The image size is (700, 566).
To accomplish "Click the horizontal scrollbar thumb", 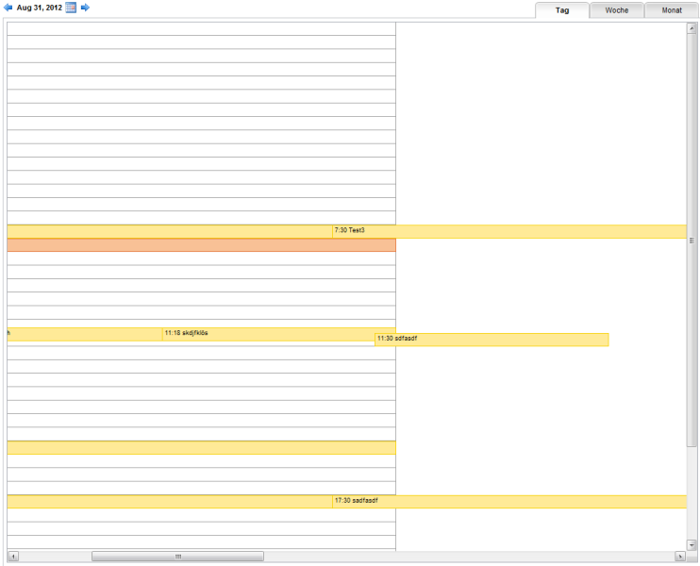I will click(x=177, y=557).
